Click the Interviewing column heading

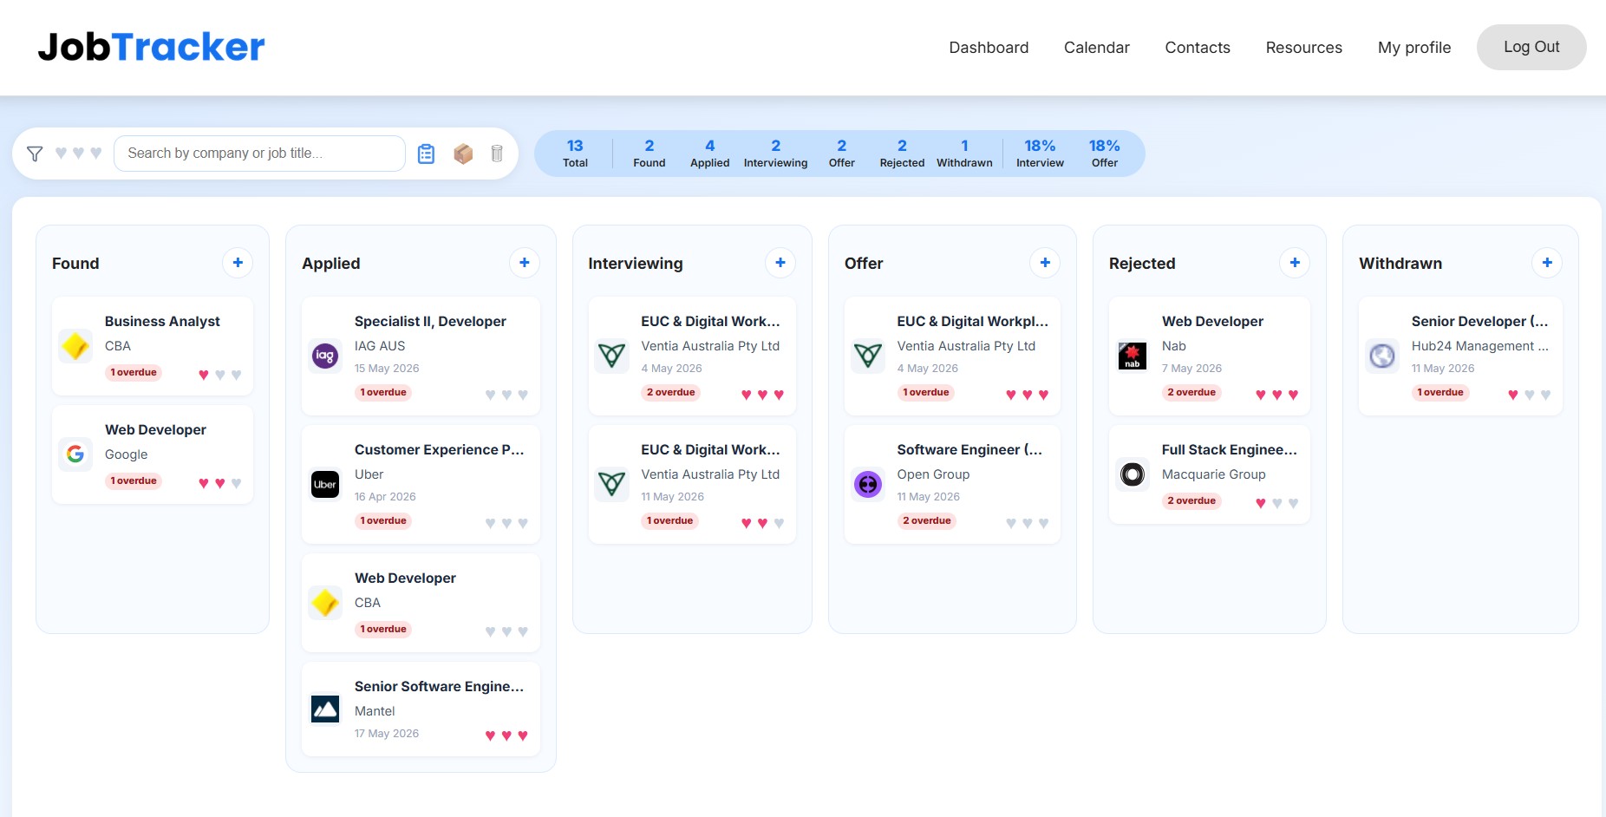[636, 264]
